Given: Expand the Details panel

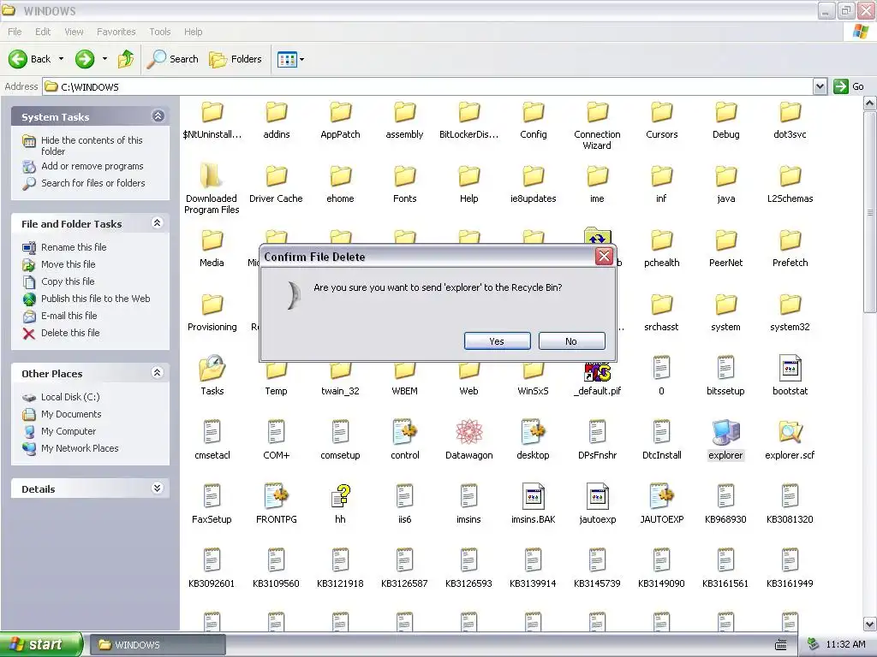Looking at the screenshot, I should pos(158,488).
